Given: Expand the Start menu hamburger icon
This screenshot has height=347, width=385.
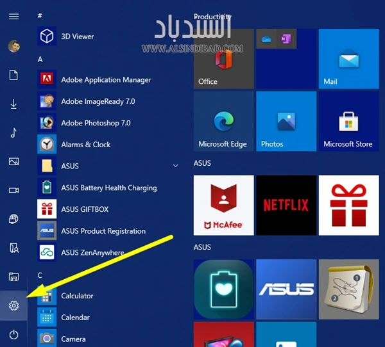Looking at the screenshot, I should (x=13, y=17).
